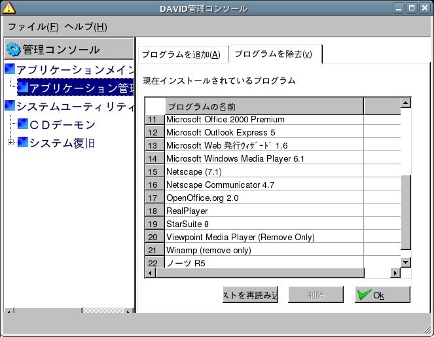Image resolution: width=434 pixels, height=337 pixels.
Task: Click program list scroll right arrow
Action: [395, 273]
